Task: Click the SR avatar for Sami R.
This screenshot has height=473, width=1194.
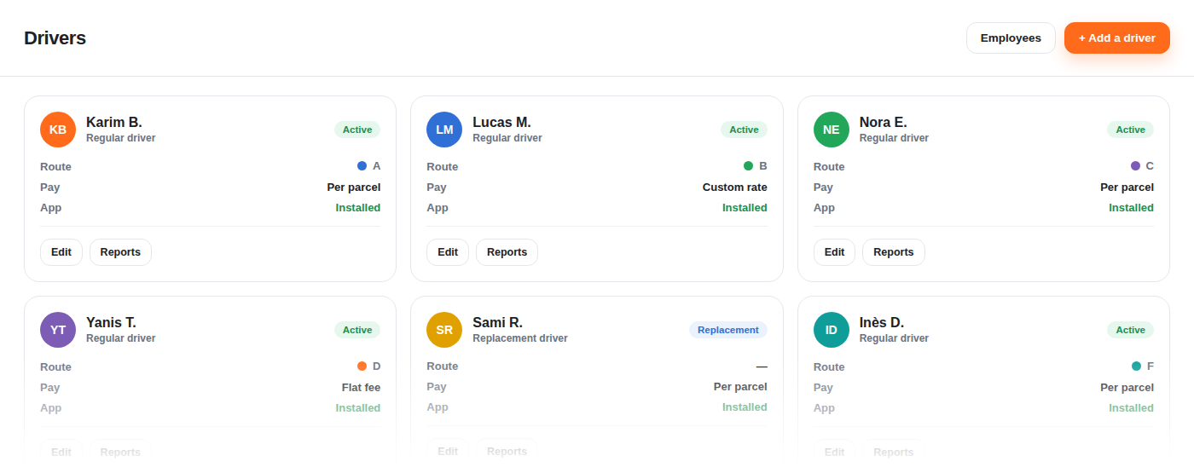Action: coord(444,330)
